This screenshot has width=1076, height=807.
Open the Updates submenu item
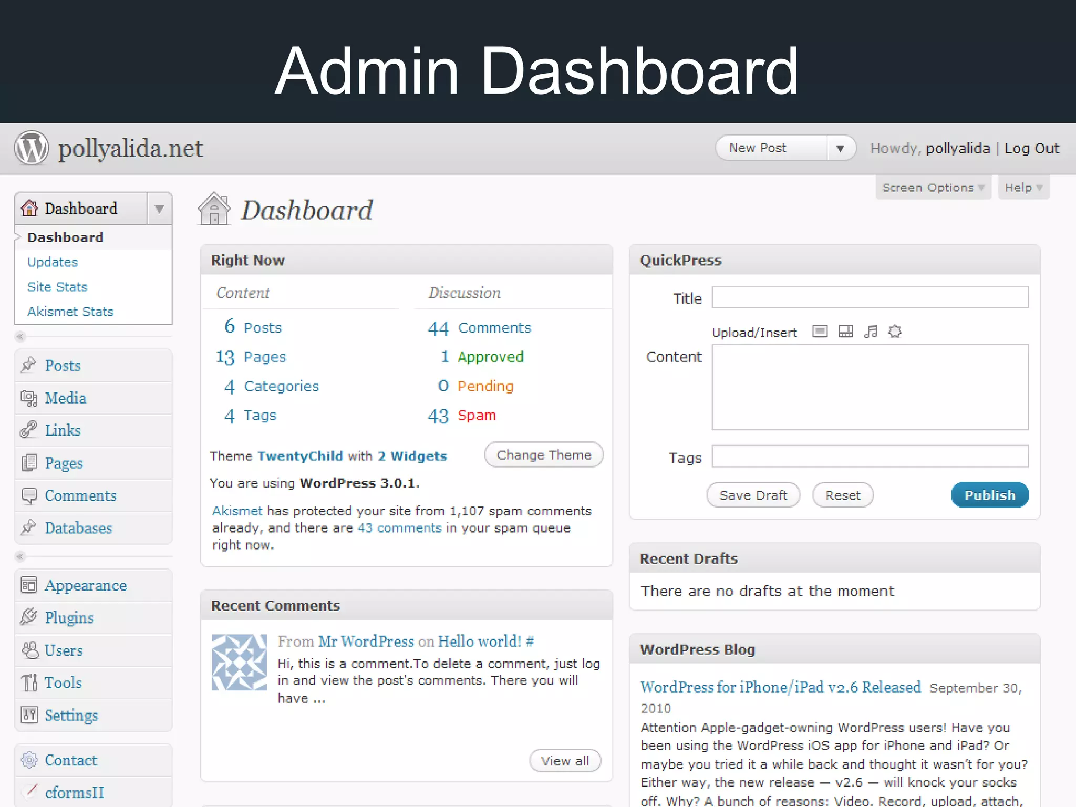pyautogui.click(x=53, y=262)
